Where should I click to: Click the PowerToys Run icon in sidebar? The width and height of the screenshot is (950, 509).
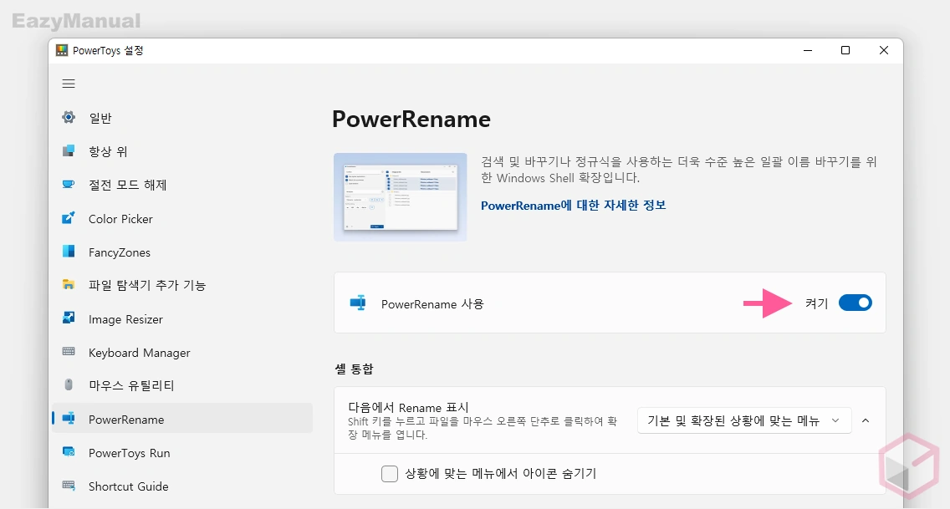[x=69, y=452]
